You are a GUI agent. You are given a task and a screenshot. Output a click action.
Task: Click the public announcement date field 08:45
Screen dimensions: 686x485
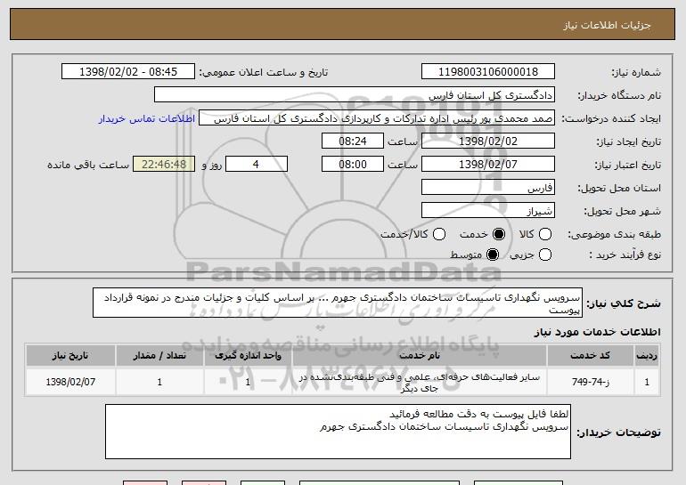point(128,72)
